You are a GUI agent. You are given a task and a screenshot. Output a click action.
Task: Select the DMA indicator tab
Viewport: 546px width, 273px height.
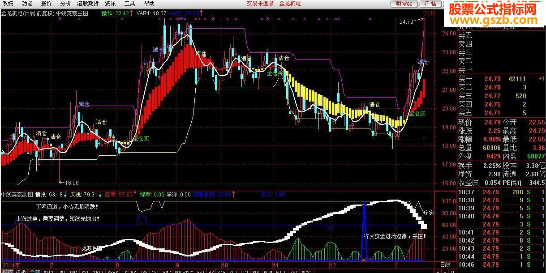pyautogui.click(x=73, y=271)
